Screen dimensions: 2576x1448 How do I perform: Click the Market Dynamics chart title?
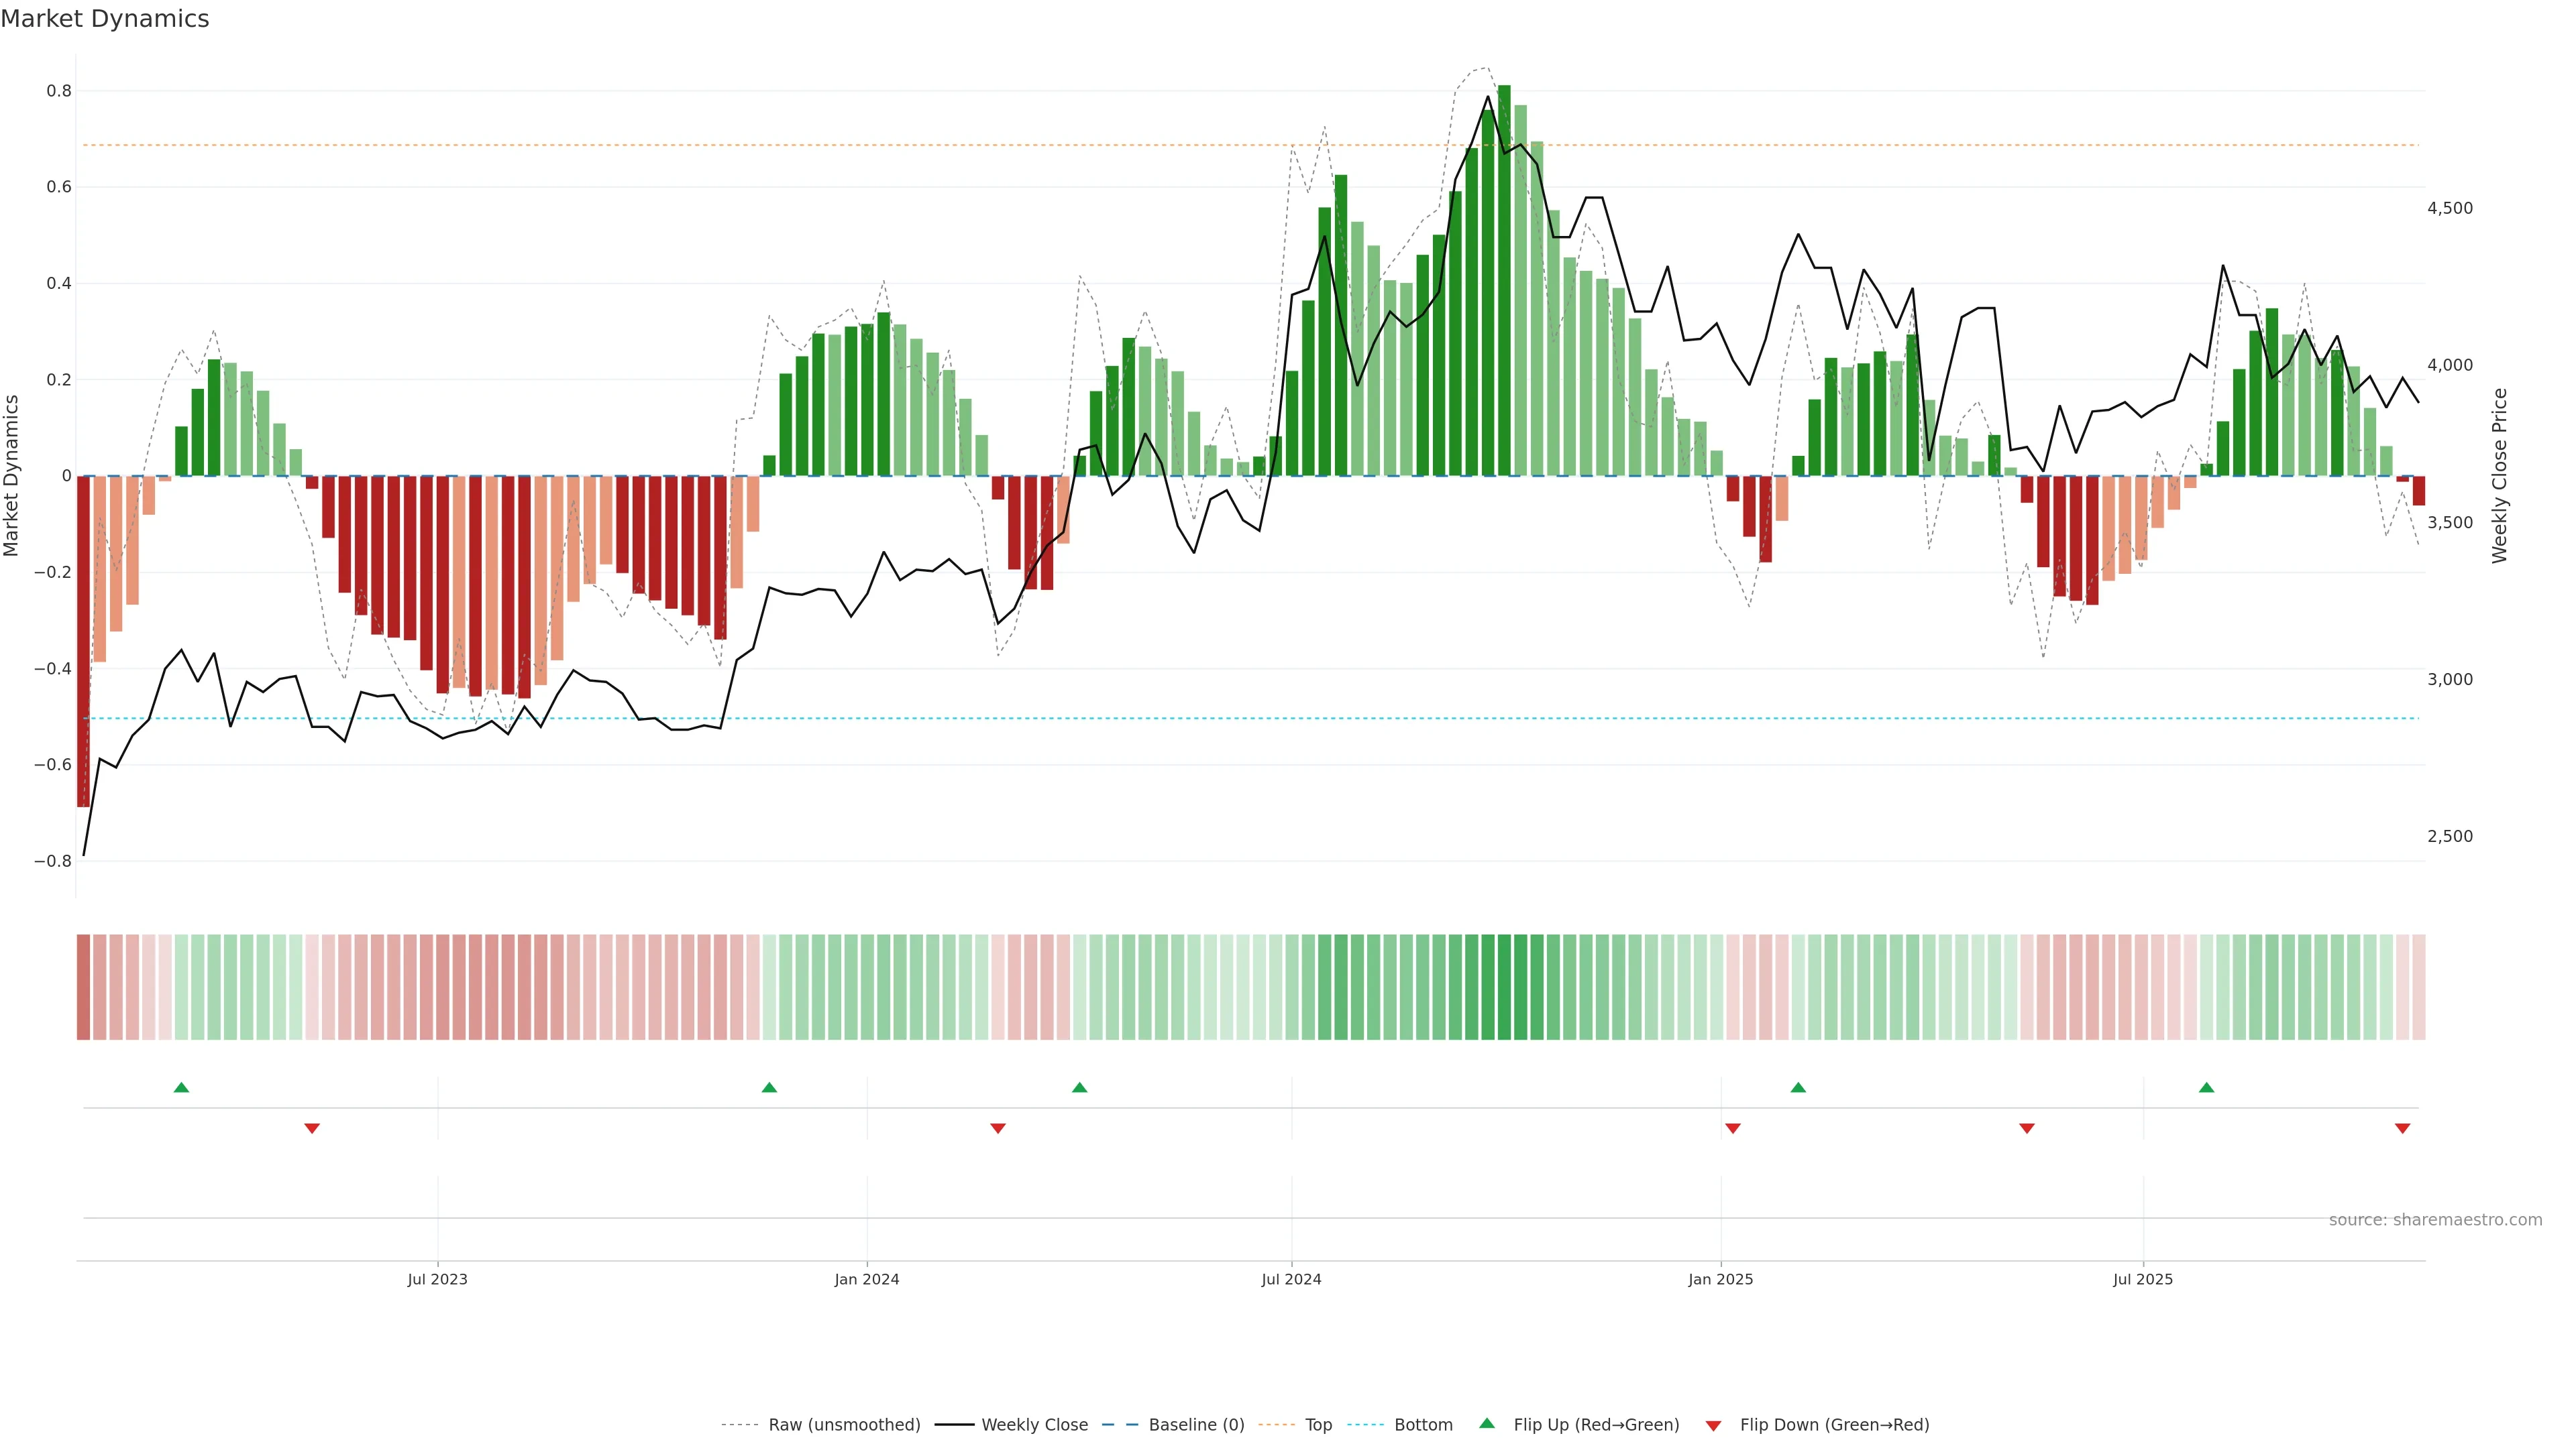[105, 19]
